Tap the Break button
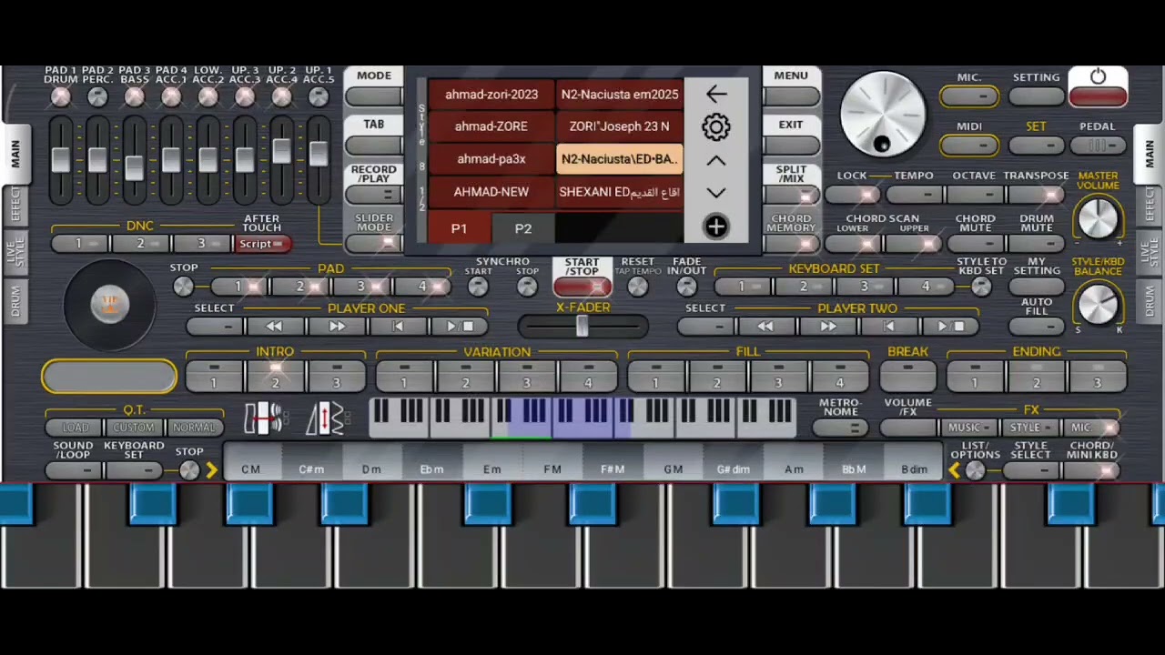The image size is (1165, 655). tap(907, 376)
